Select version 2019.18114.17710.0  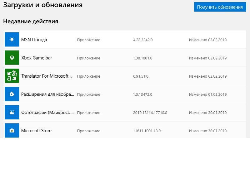150,113
